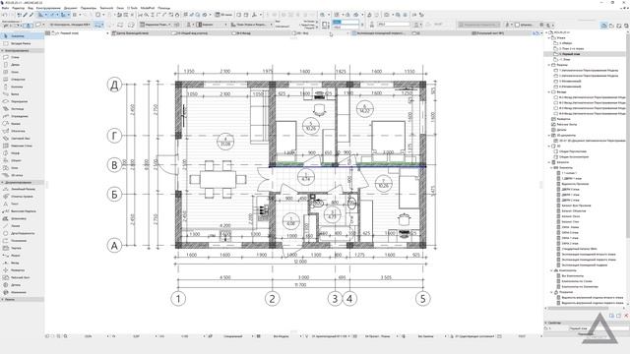The width and height of the screenshot is (630, 354).
Task: Select the Shell (Оболочка) tool
Action: tap(22, 131)
